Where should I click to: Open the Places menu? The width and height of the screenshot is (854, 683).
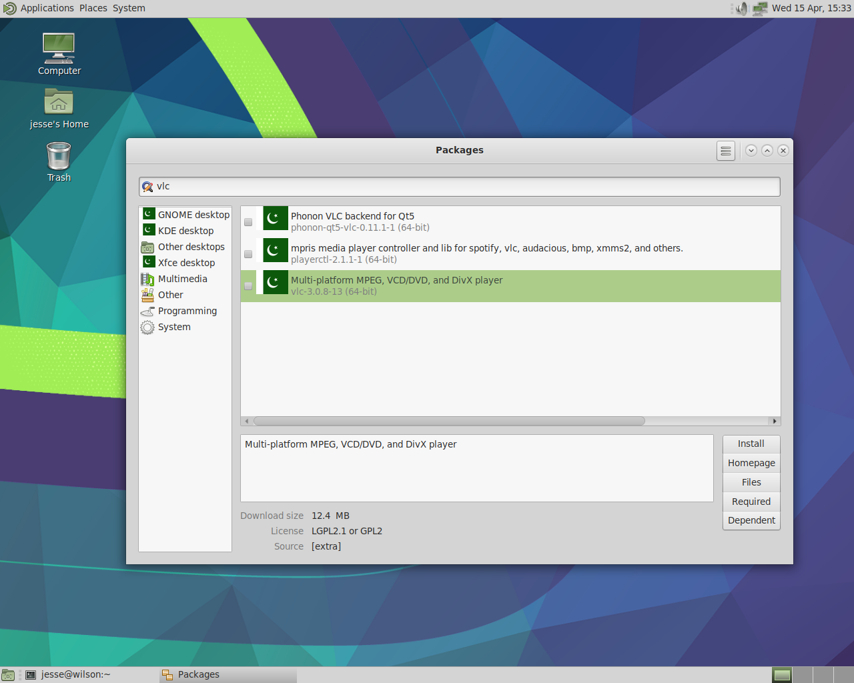click(93, 8)
